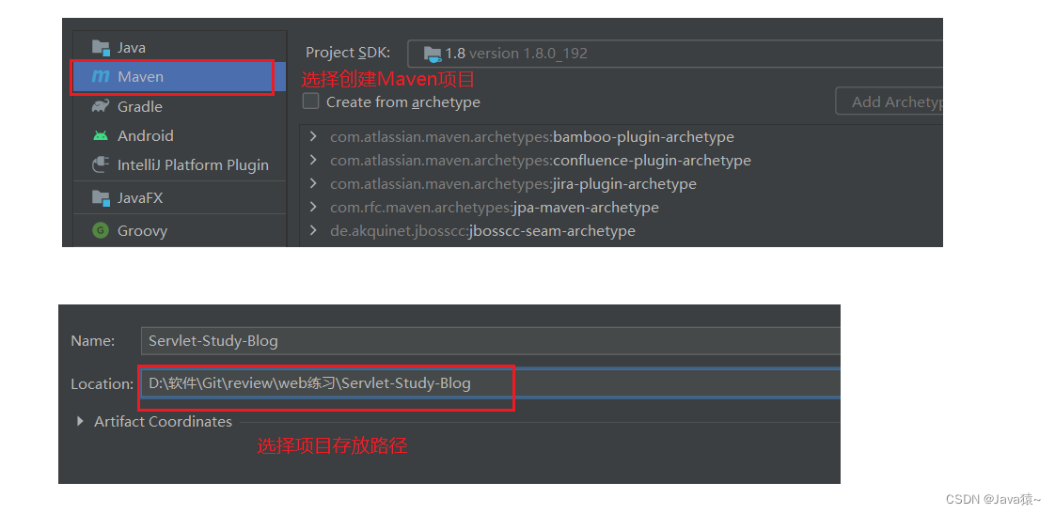Enable Create from archetype checkbox
1055x514 pixels.
pos(310,101)
